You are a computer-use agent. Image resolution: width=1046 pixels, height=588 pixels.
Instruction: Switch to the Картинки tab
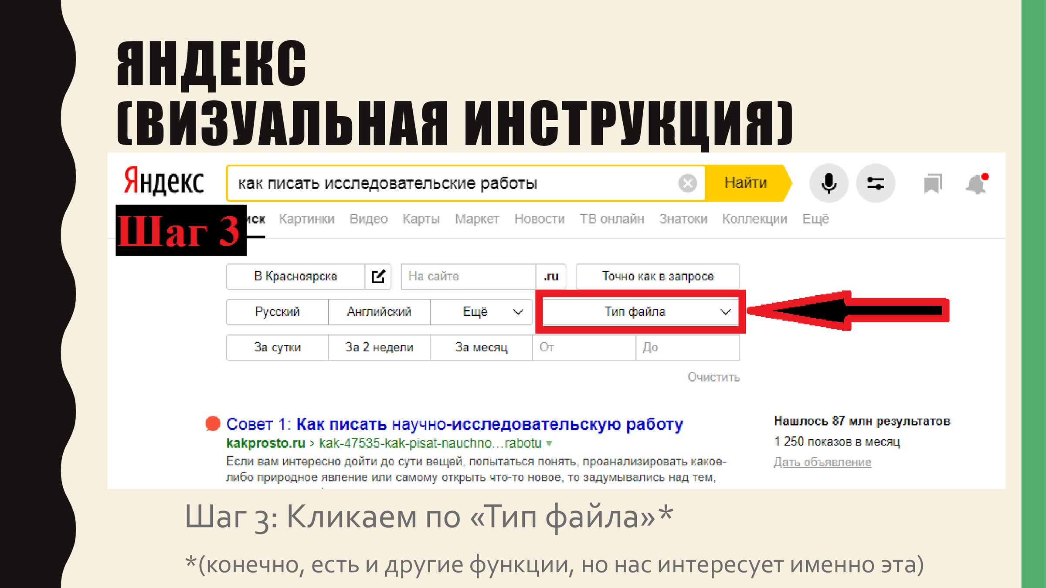[307, 219]
